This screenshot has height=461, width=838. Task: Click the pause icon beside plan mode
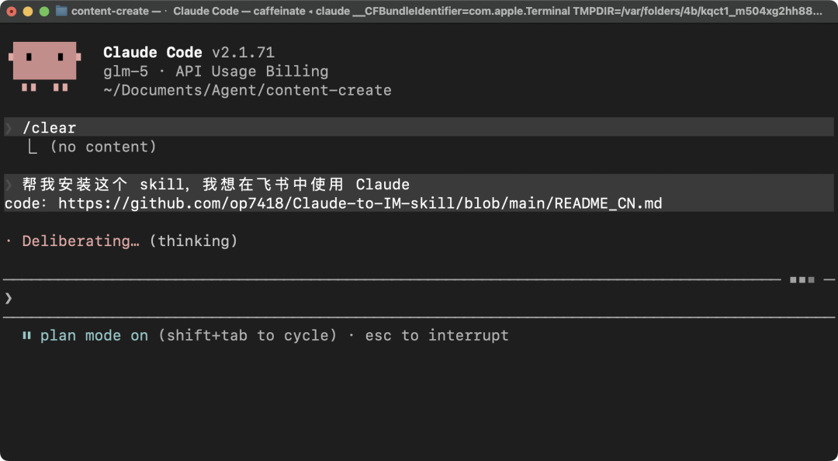click(x=27, y=335)
